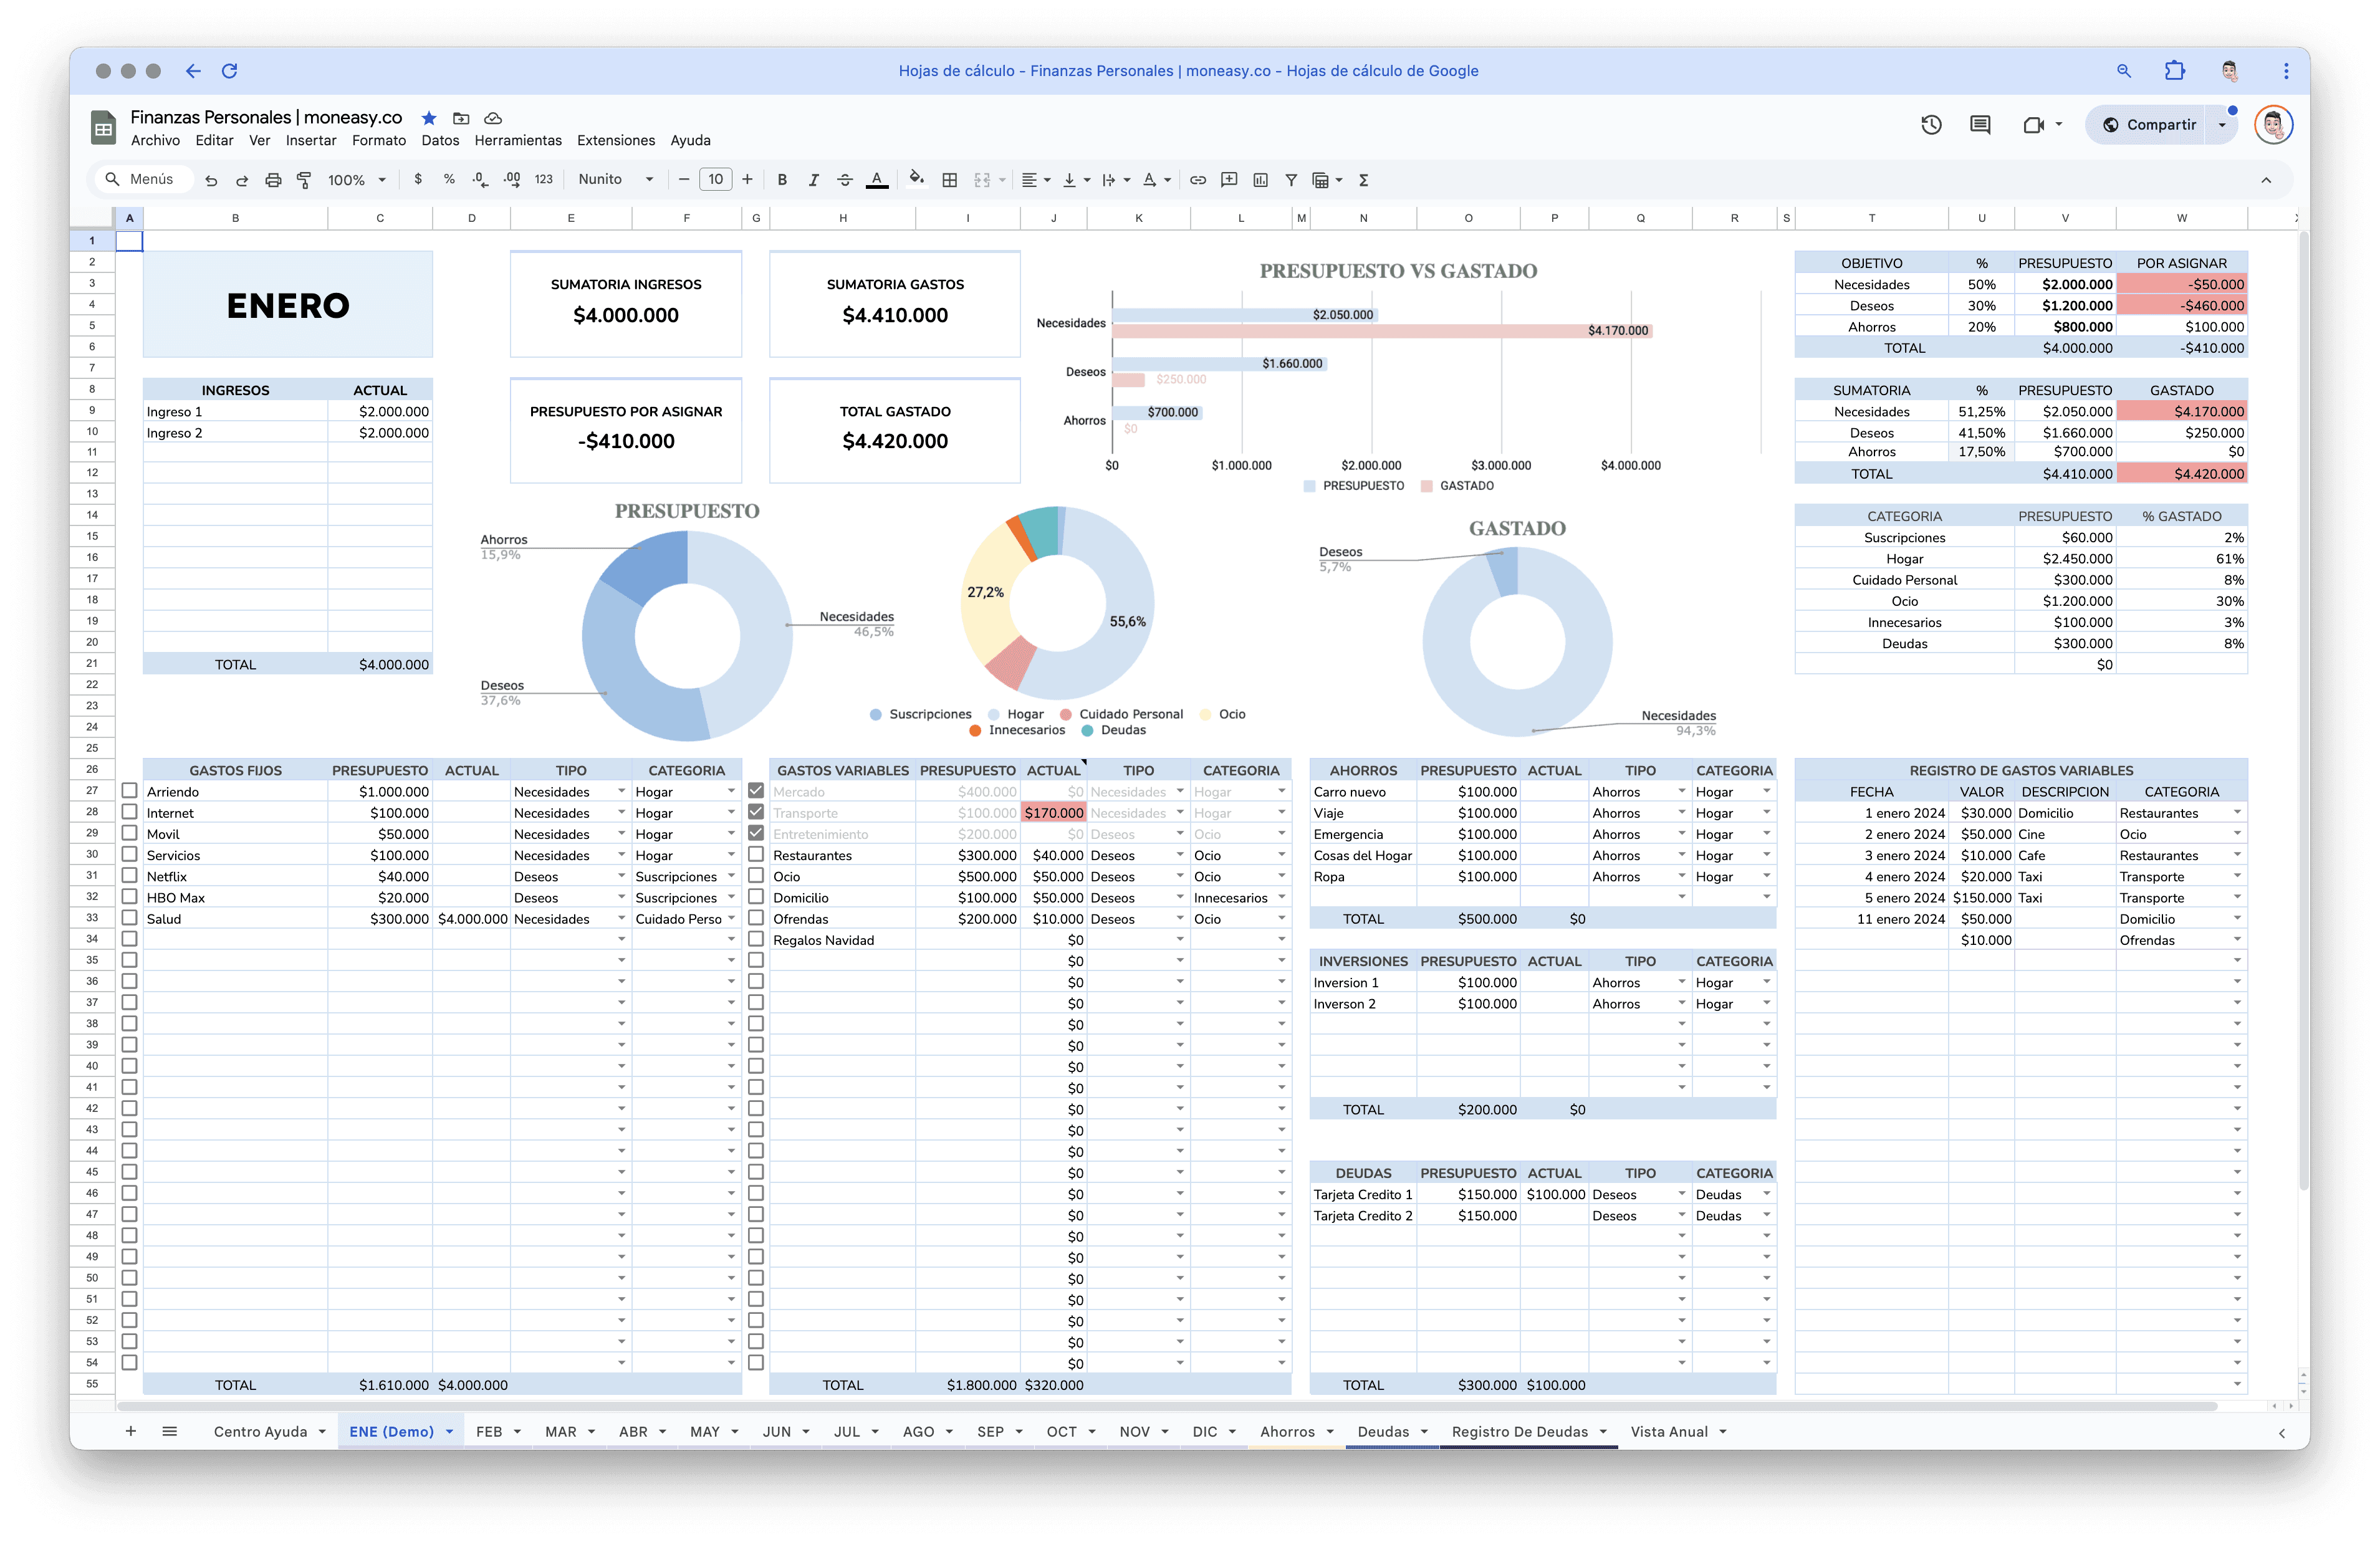Star the document
This screenshot has height=1542, width=2380.
429,118
